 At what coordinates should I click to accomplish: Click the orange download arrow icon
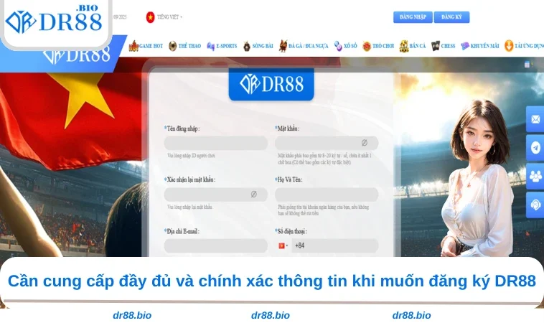pos(509,46)
